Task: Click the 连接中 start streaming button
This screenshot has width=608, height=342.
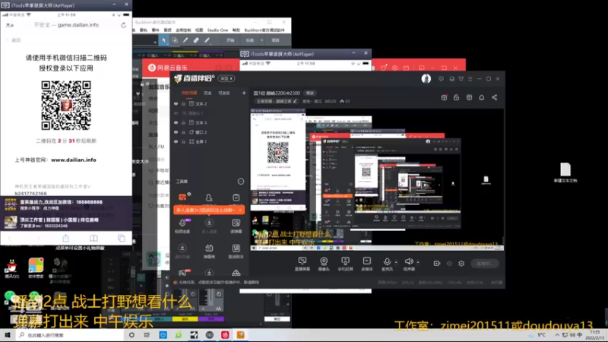Action: click(484, 264)
